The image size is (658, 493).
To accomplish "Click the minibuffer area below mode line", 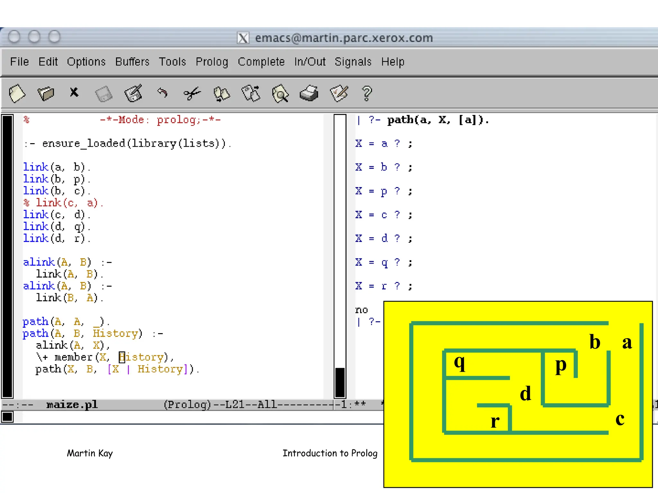I will click(199, 417).
